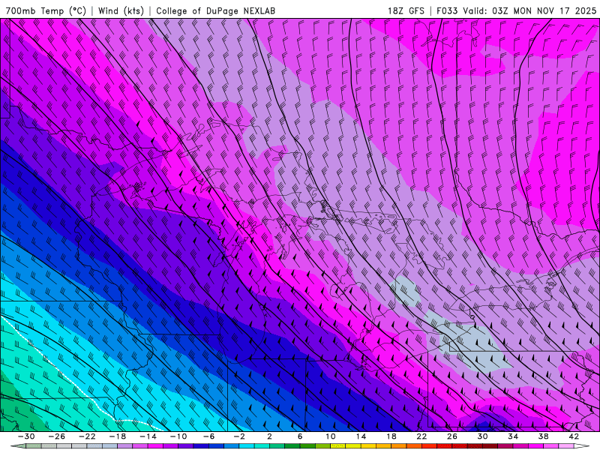Click the 26 color scale label
The height and width of the screenshot is (450, 600).
pos(452,436)
